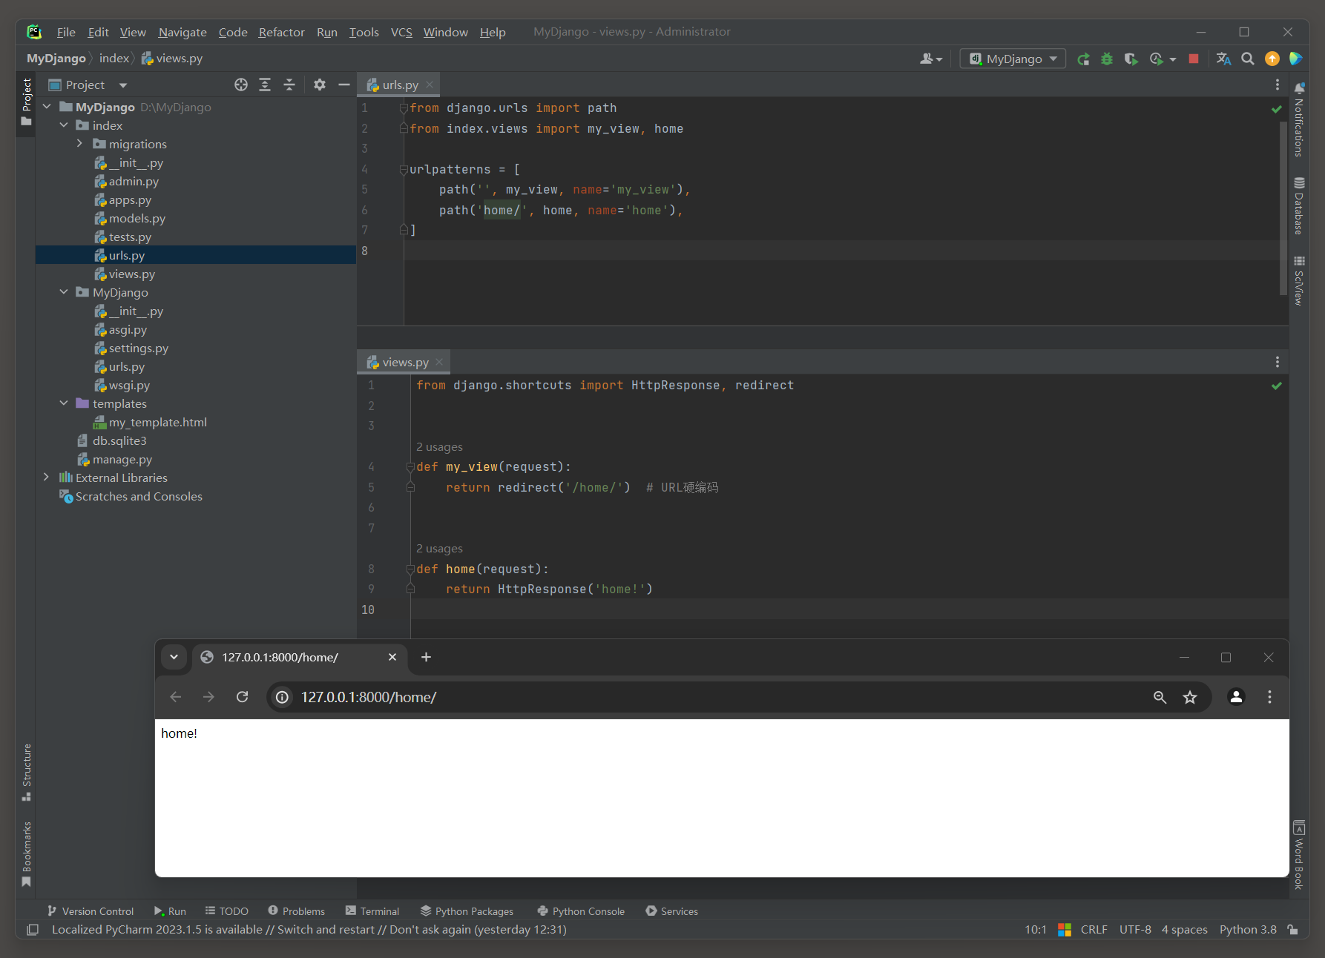
Task: Click UTF-8 encoding in status bar
Action: (x=1135, y=930)
